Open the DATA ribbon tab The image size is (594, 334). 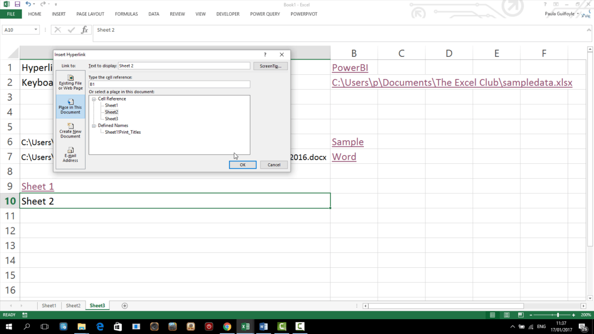pos(154,14)
